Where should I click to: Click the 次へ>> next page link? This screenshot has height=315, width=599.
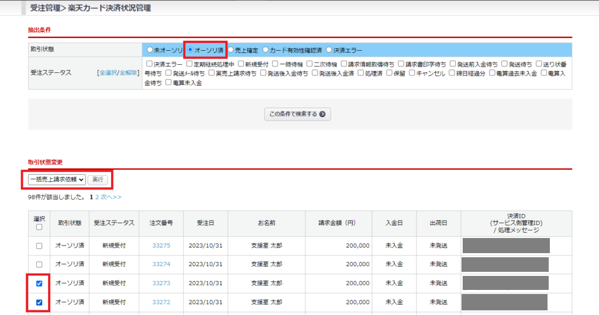(112, 197)
